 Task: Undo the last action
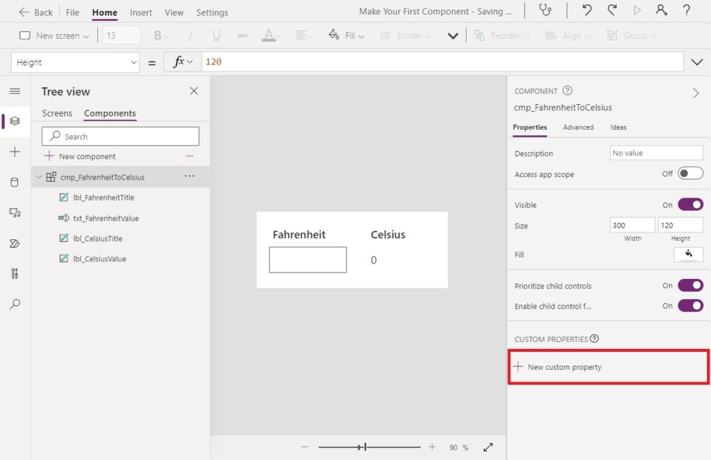[587, 10]
